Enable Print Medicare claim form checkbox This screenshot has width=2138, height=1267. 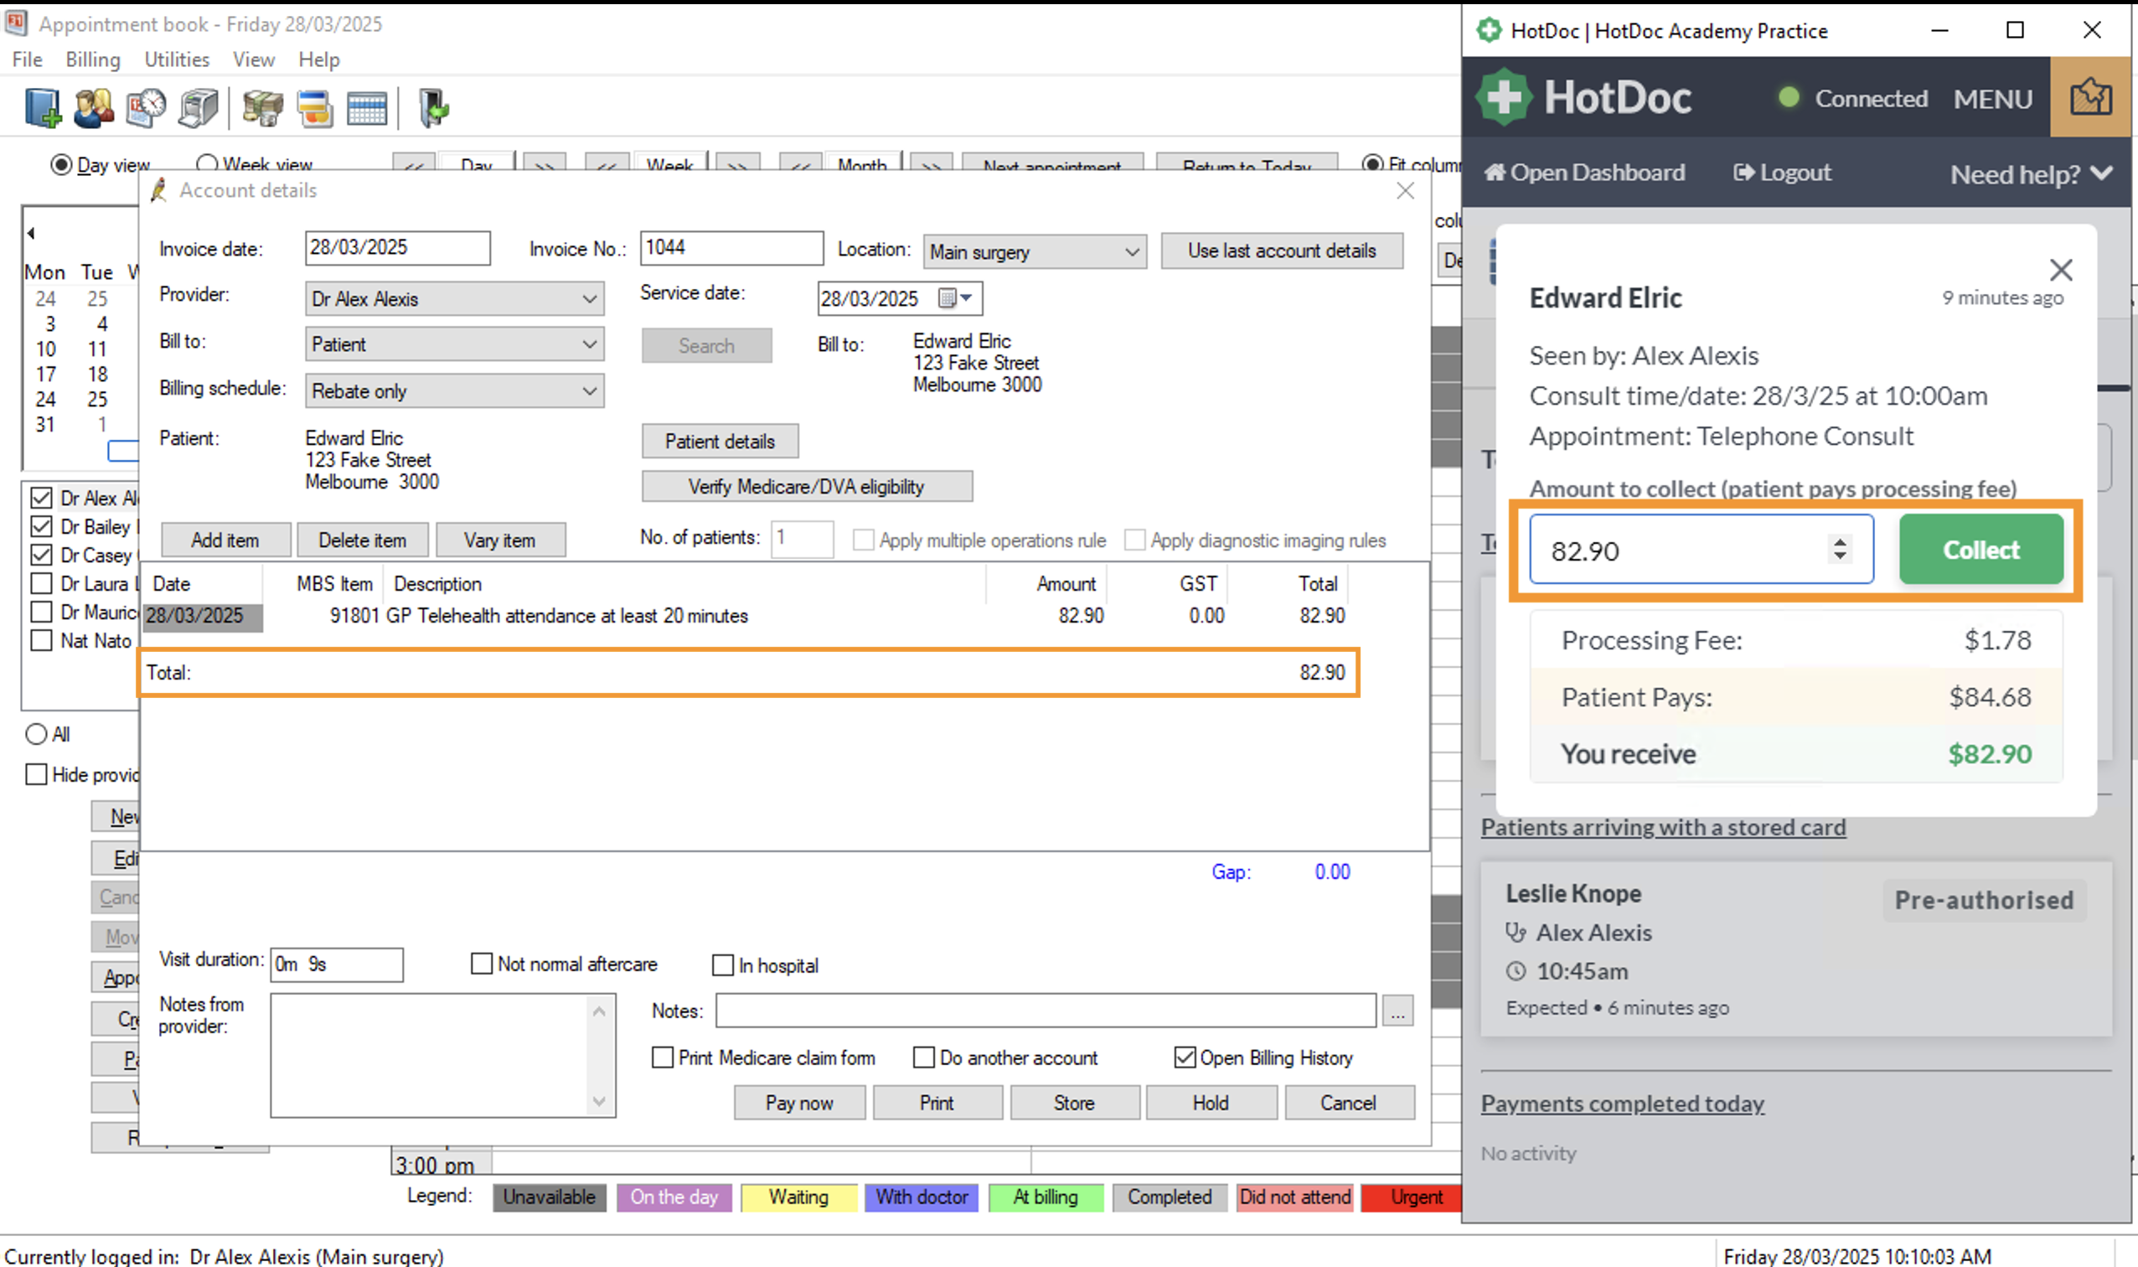click(663, 1057)
